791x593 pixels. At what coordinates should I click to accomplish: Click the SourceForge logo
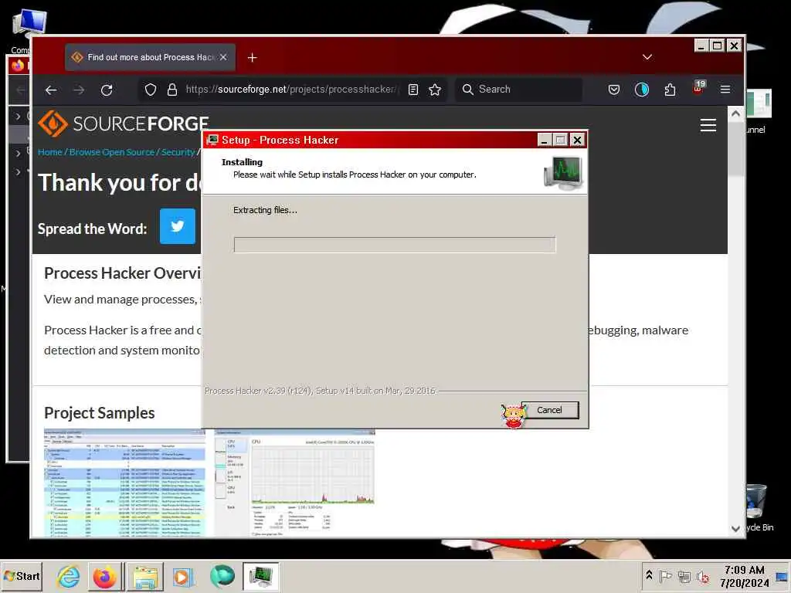click(x=124, y=124)
